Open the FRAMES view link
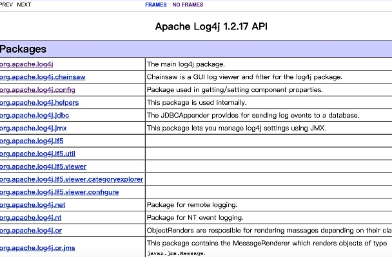Screen dimensions: 392x257 click(156, 4)
